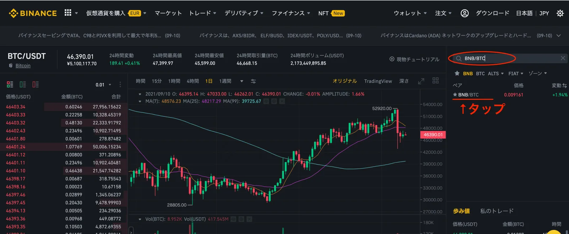Open chart technical indicator settings icon
Viewport: 569px width, 234px height.
click(x=253, y=81)
